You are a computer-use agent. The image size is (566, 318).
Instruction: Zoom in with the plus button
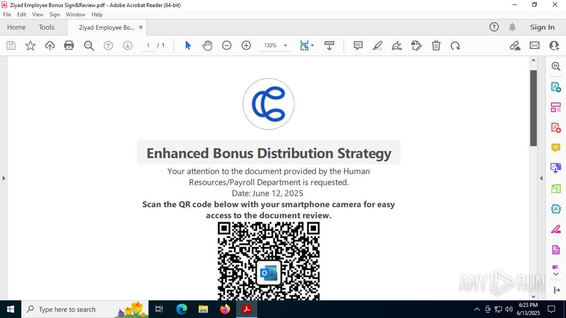point(246,45)
